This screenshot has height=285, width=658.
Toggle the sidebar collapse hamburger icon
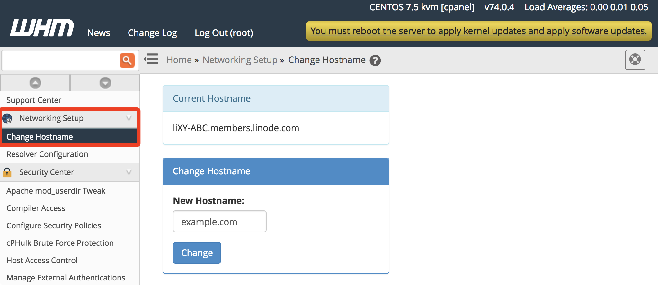point(151,59)
